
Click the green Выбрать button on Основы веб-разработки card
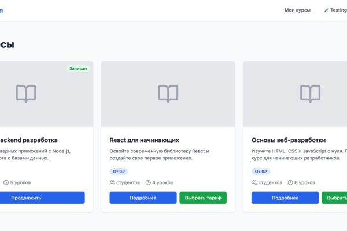[334, 198]
